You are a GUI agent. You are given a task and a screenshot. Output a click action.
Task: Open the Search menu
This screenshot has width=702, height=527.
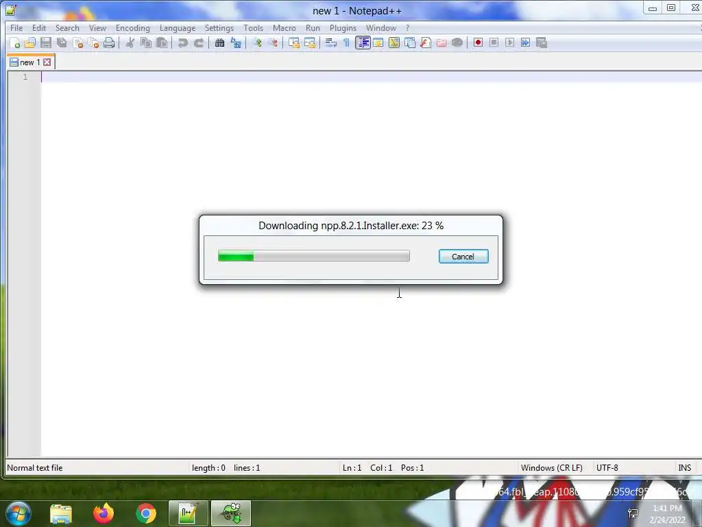(67, 27)
